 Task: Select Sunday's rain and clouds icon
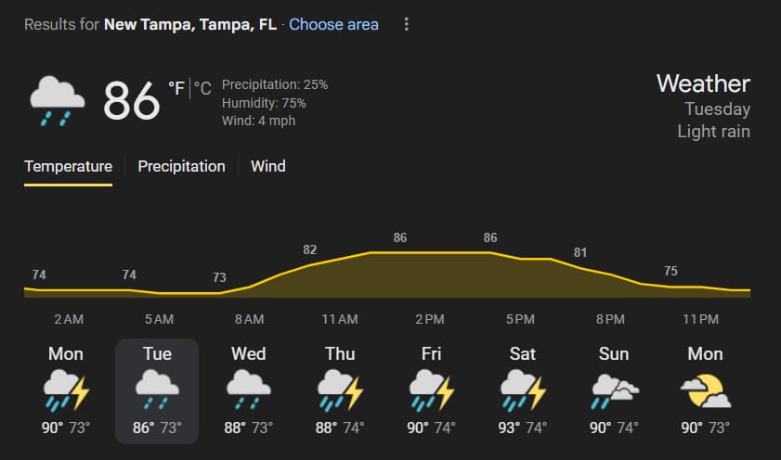(x=614, y=391)
